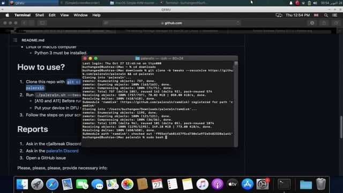
Task: Open FaceTime in the dock
Action: pyautogui.click(x=82, y=184)
